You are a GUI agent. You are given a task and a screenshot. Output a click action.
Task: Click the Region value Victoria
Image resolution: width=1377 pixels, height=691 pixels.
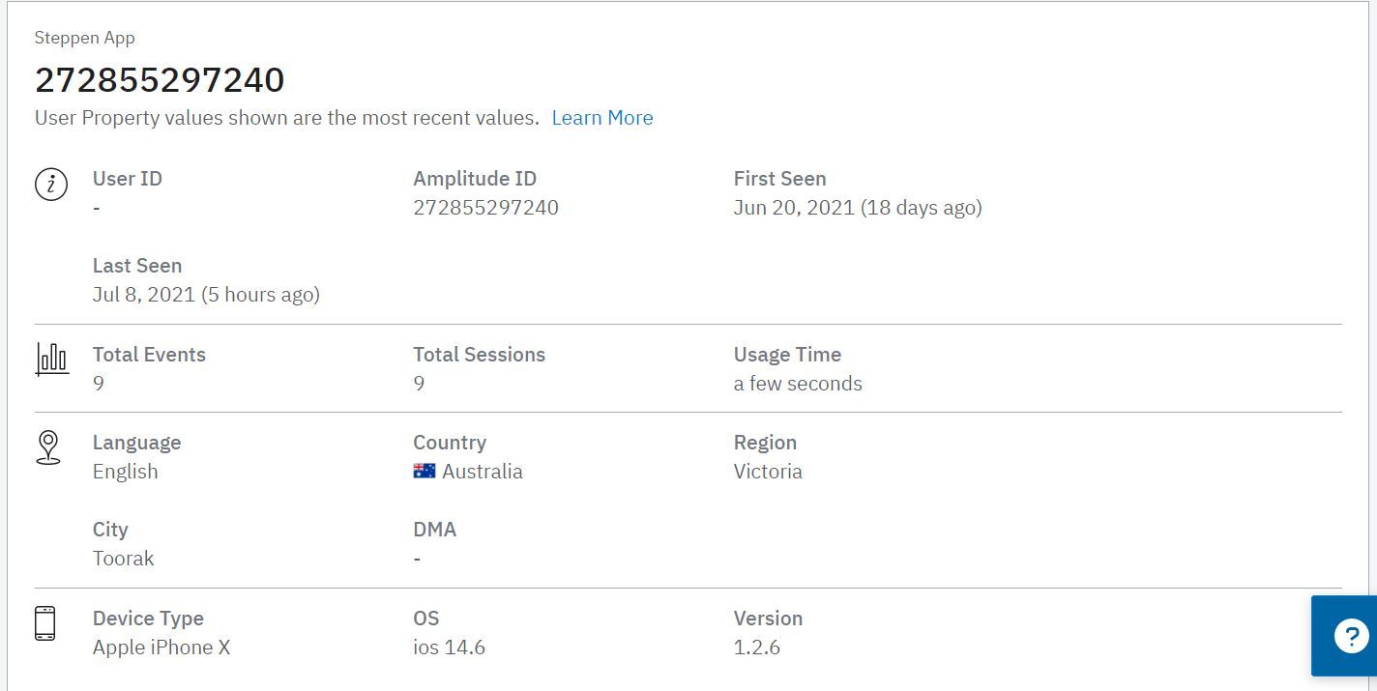[768, 472]
